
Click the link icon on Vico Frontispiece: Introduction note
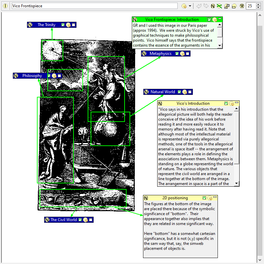215,19
